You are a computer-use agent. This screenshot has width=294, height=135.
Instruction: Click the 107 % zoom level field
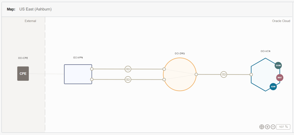click(283, 127)
